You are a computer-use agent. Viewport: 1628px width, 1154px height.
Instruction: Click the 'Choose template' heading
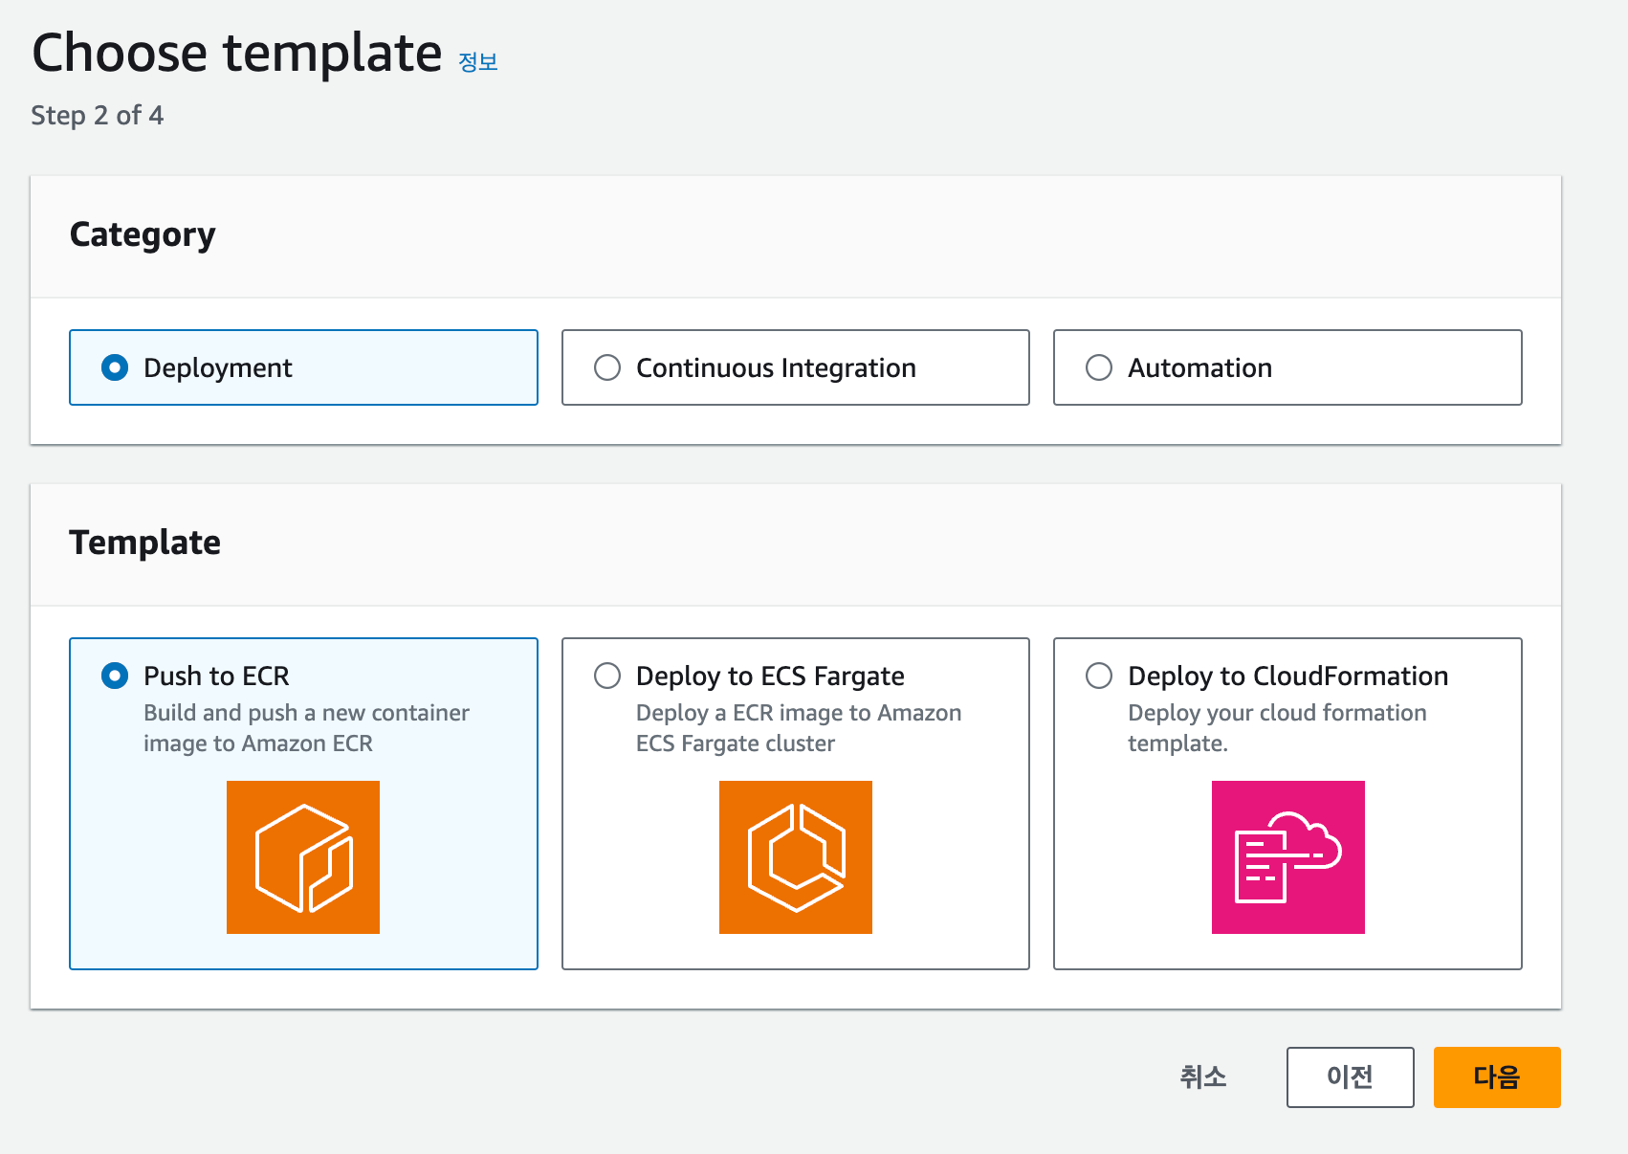(237, 54)
